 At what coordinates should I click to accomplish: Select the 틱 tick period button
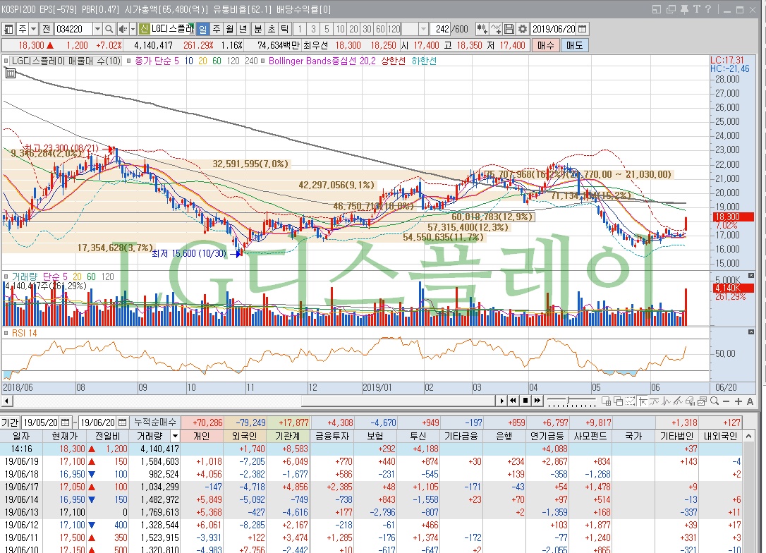click(x=285, y=30)
